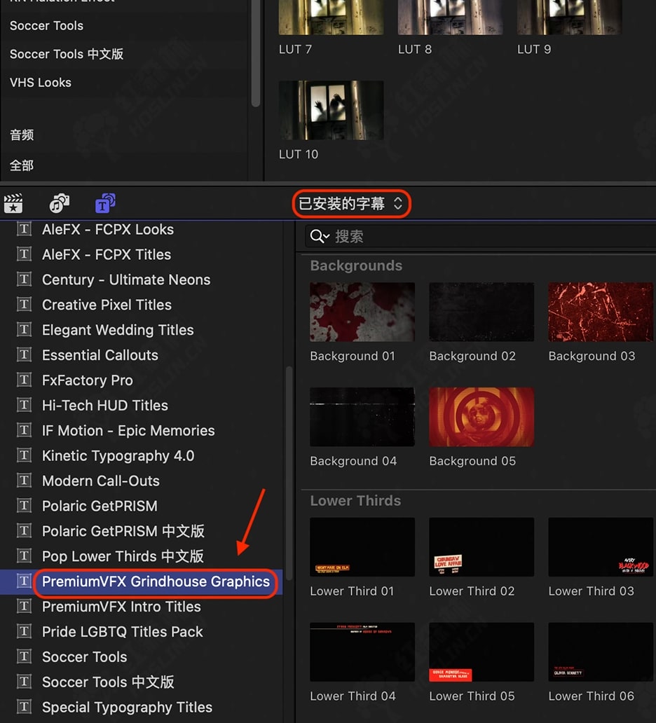Select the Titles and Generators sidebar icon
The width and height of the screenshot is (656, 723).
click(x=105, y=203)
